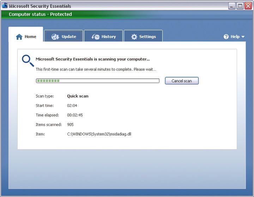Click the 'Item:' label

40,134
